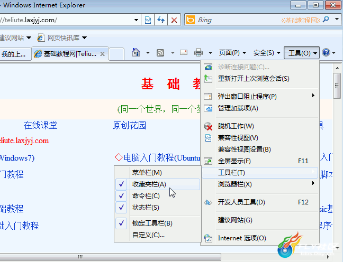Click the blue help question mark icon
The width and height of the screenshot is (343, 262).
(x=326, y=52)
